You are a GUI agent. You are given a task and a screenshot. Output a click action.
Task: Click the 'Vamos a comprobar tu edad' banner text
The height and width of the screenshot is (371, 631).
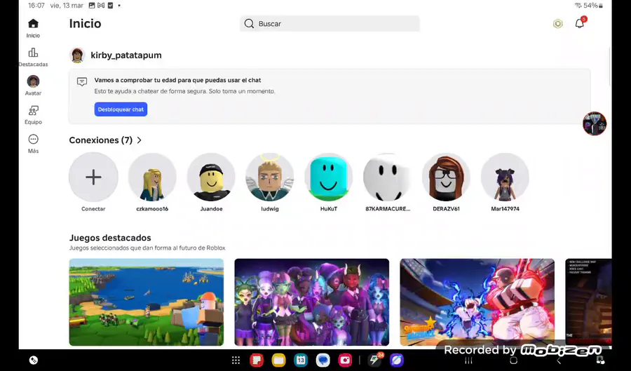pos(178,80)
